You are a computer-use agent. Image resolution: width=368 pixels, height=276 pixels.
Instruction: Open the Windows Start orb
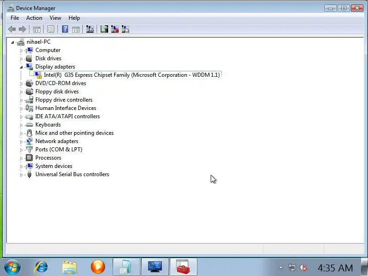pos(12,267)
